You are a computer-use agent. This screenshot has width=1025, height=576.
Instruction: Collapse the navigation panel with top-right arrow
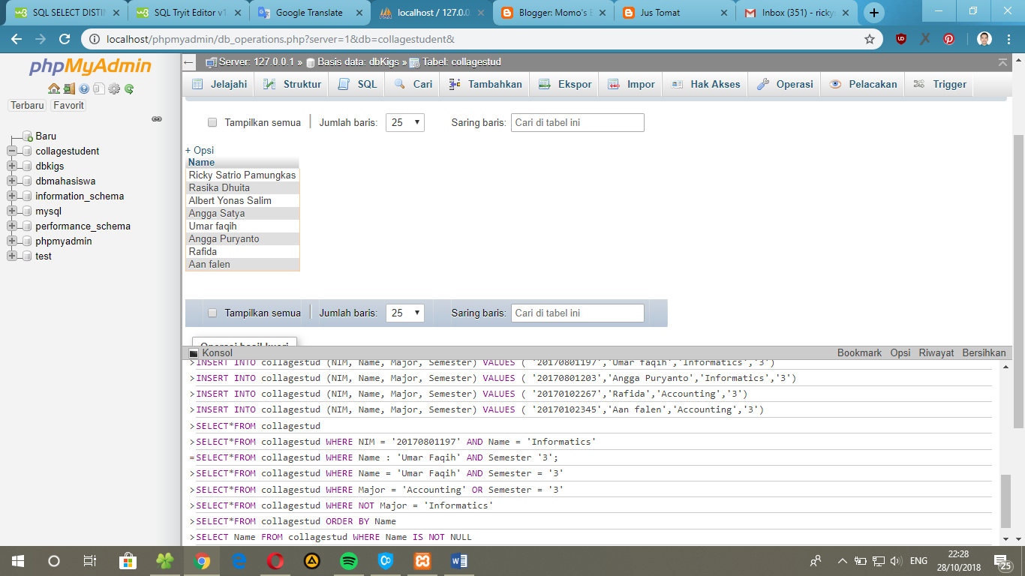pos(1003,63)
